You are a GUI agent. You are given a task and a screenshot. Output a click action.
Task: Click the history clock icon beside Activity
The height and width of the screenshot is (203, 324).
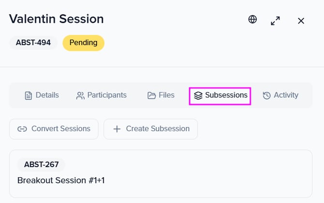(266, 95)
